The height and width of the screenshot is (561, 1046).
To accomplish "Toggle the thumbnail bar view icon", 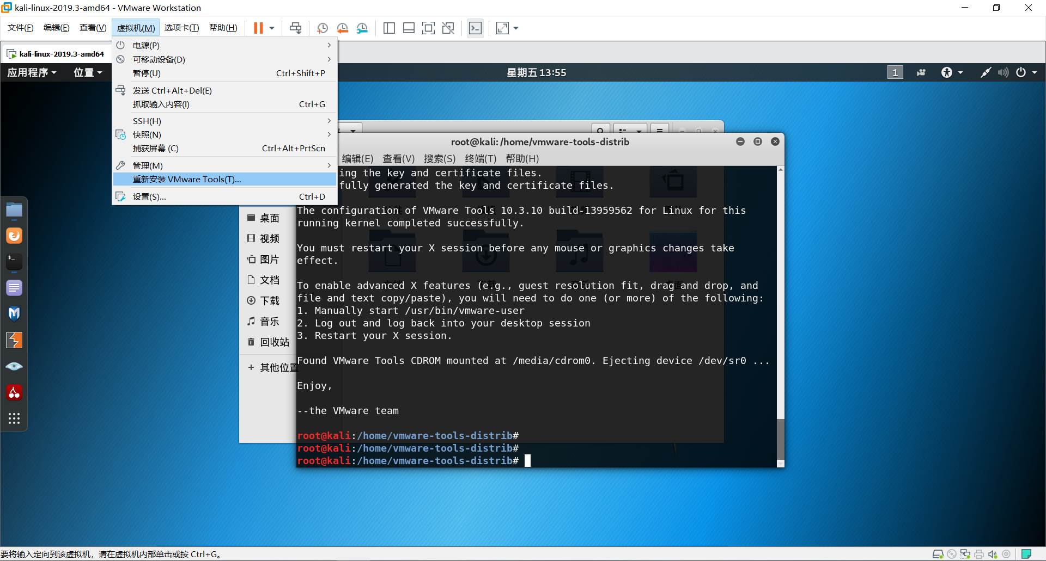I will [409, 28].
